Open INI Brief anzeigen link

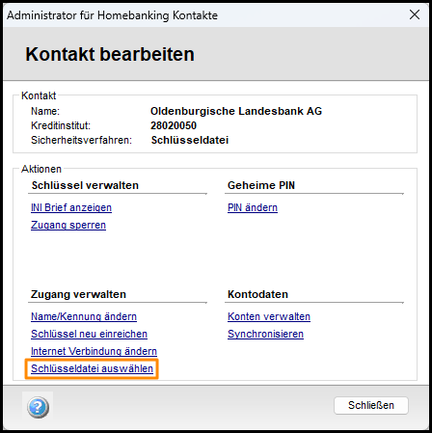tap(71, 207)
